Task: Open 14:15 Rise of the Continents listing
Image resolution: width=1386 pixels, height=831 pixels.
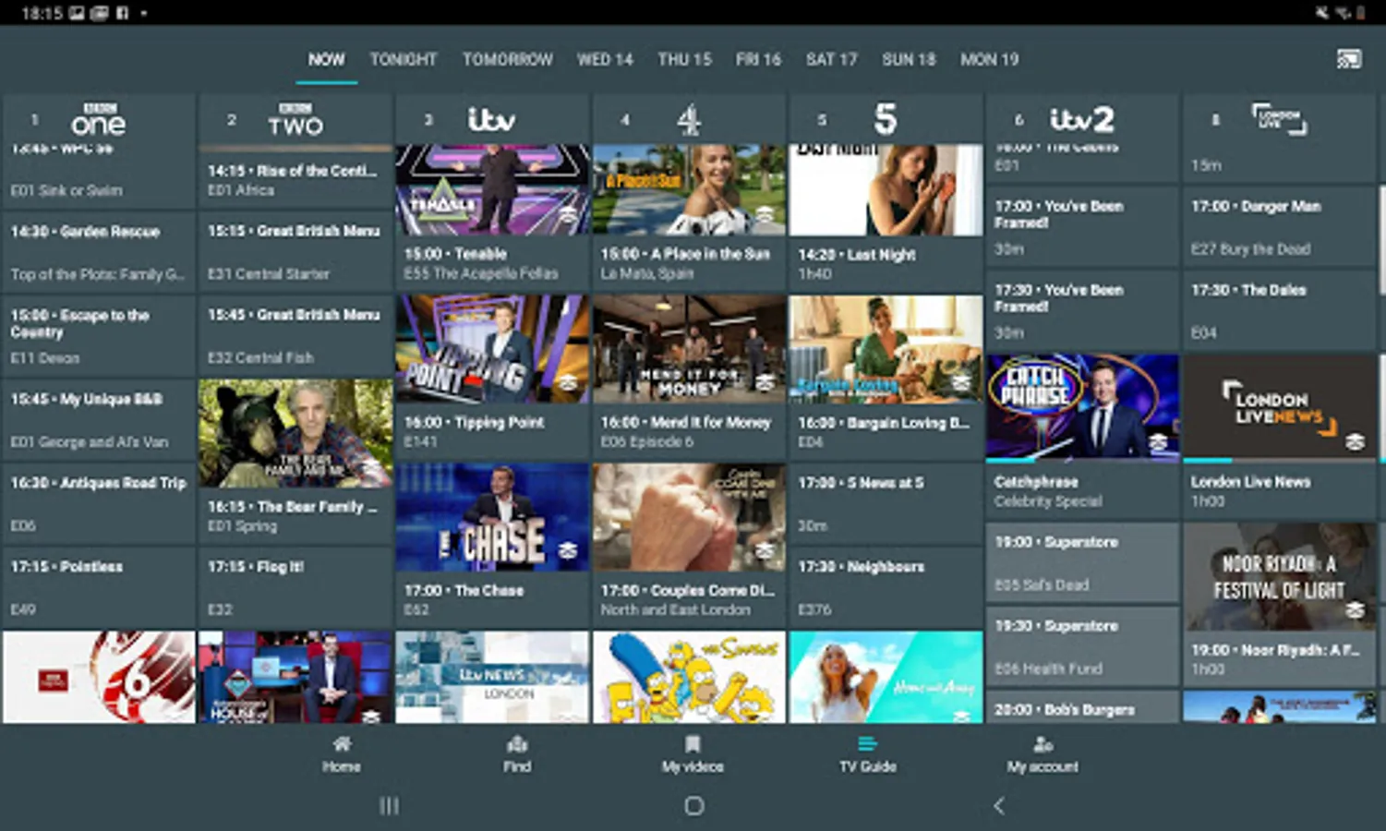Action: click(x=295, y=179)
